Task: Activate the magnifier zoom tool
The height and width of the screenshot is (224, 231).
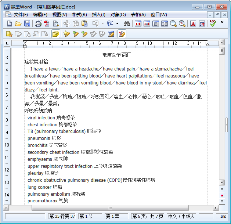Action: coord(173,24)
